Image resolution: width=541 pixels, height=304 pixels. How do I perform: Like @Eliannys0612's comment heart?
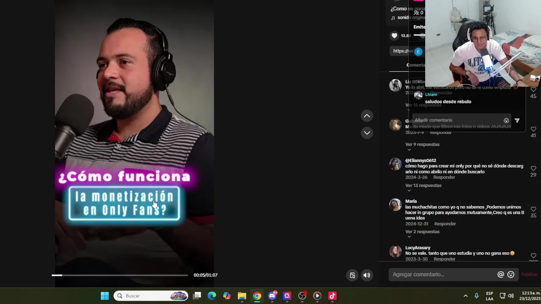[533, 168]
